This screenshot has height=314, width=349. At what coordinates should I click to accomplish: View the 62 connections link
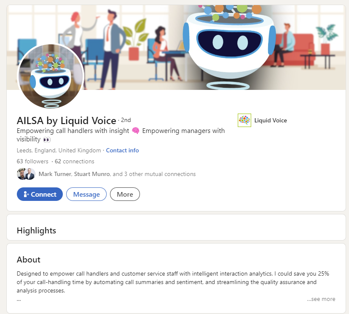pos(74,161)
